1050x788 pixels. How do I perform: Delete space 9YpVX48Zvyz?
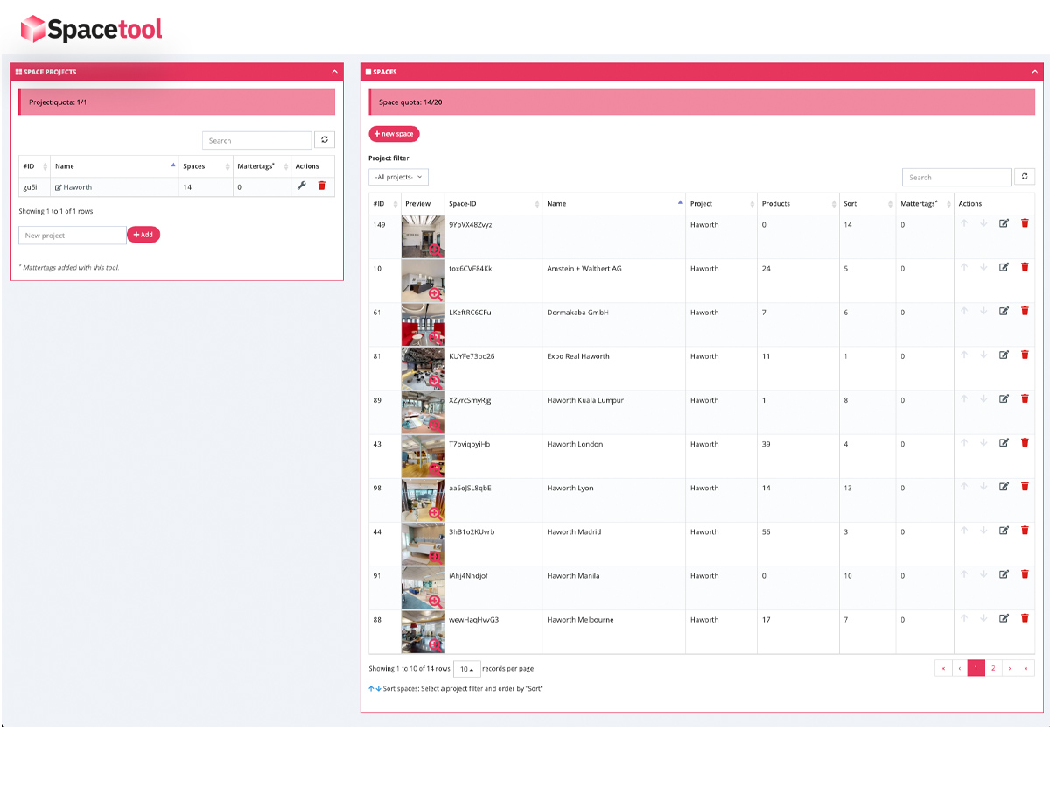pos(1025,223)
